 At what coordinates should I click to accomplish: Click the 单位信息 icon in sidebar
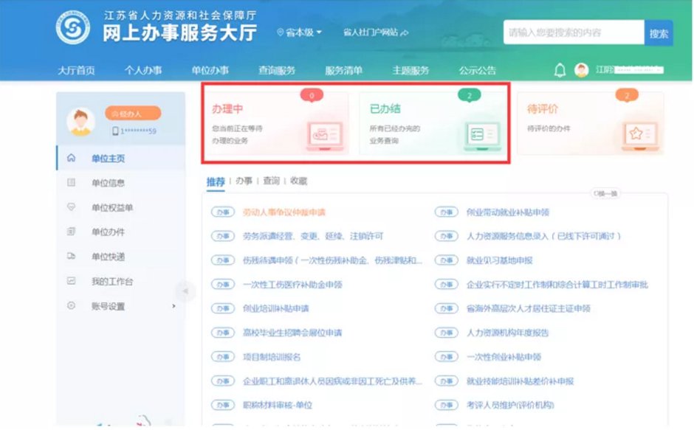pos(72,183)
